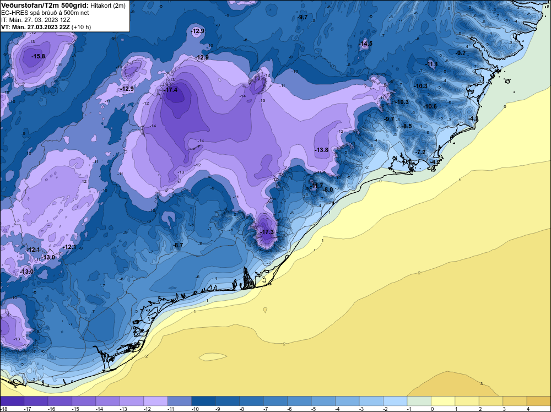Screen dimensions: 551x412
Task: Select the -10.6 temperature label
Action: coord(430,106)
